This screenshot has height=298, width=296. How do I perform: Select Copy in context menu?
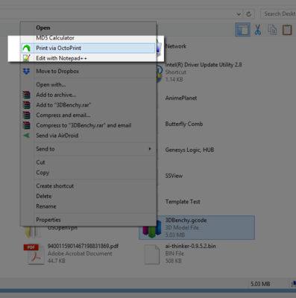tap(88, 173)
